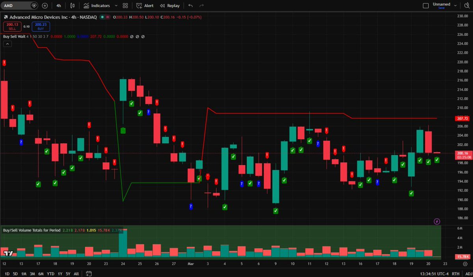
Task: Create a new Alert
Action: click(145, 6)
